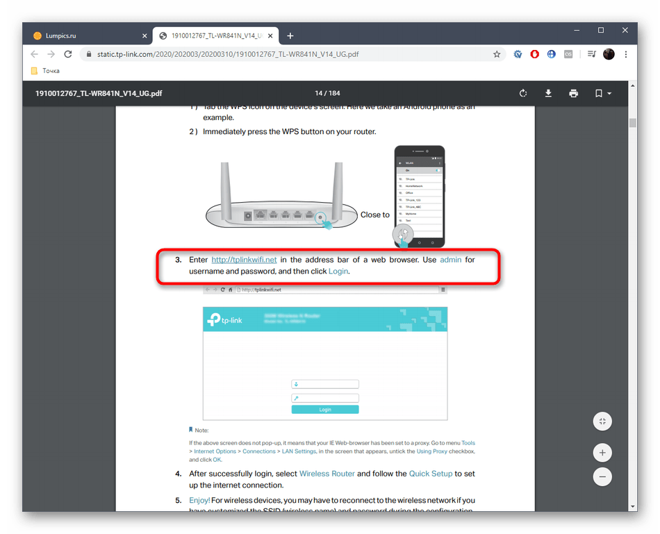Click the Wireless Router blue text
This screenshot has width=660, height=534.
(327, 474)
